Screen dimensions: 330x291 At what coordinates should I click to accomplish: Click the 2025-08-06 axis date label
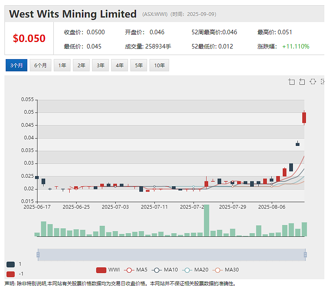272,207
